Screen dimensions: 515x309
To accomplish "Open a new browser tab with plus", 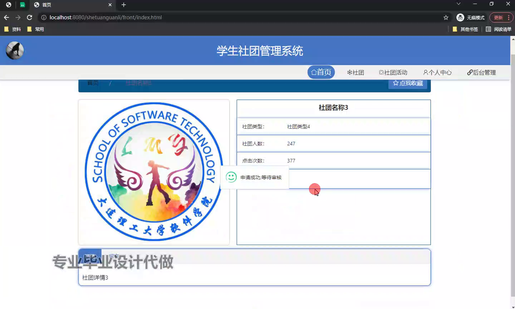I will tap(124, 5).
